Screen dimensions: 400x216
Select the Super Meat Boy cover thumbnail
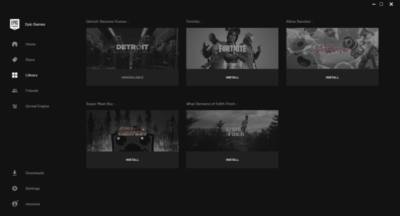point(132,131)
